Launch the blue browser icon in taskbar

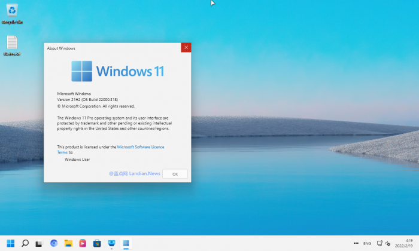[54, 243]
